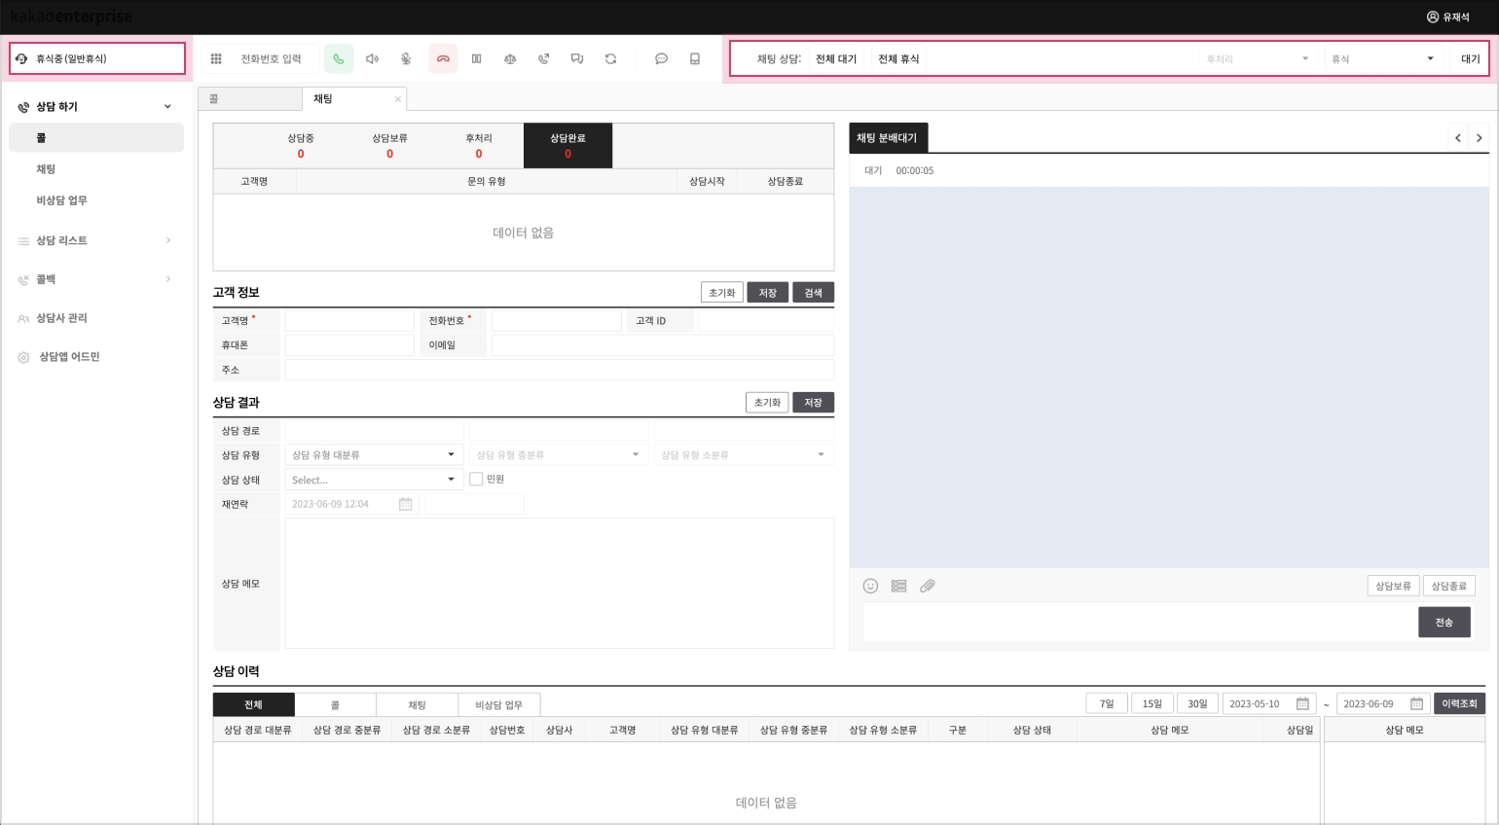The image size is (1499, 825).
Task: Click the emoji smiley icon in chat
Action: click(x=870, y=586)
